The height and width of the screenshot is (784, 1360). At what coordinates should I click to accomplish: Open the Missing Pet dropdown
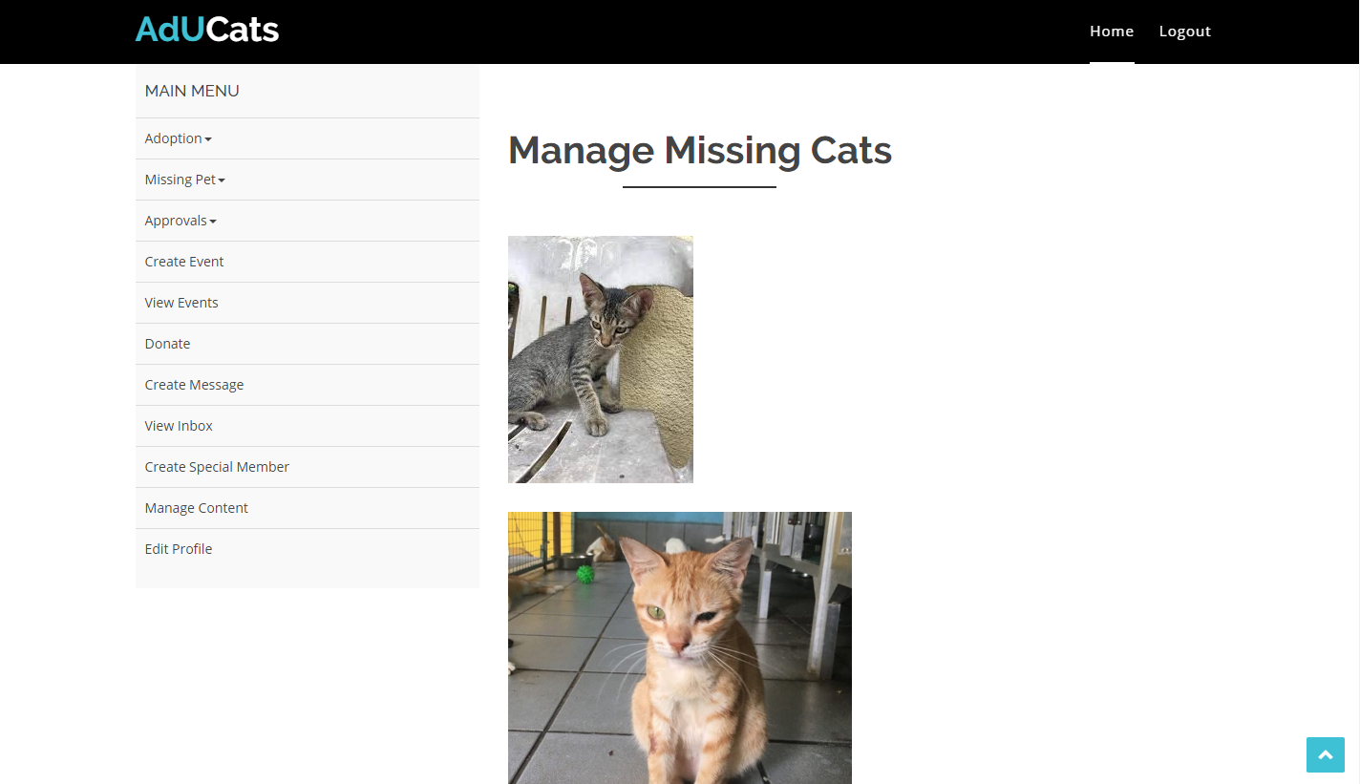pyautogui.click(x=184, y=180)
